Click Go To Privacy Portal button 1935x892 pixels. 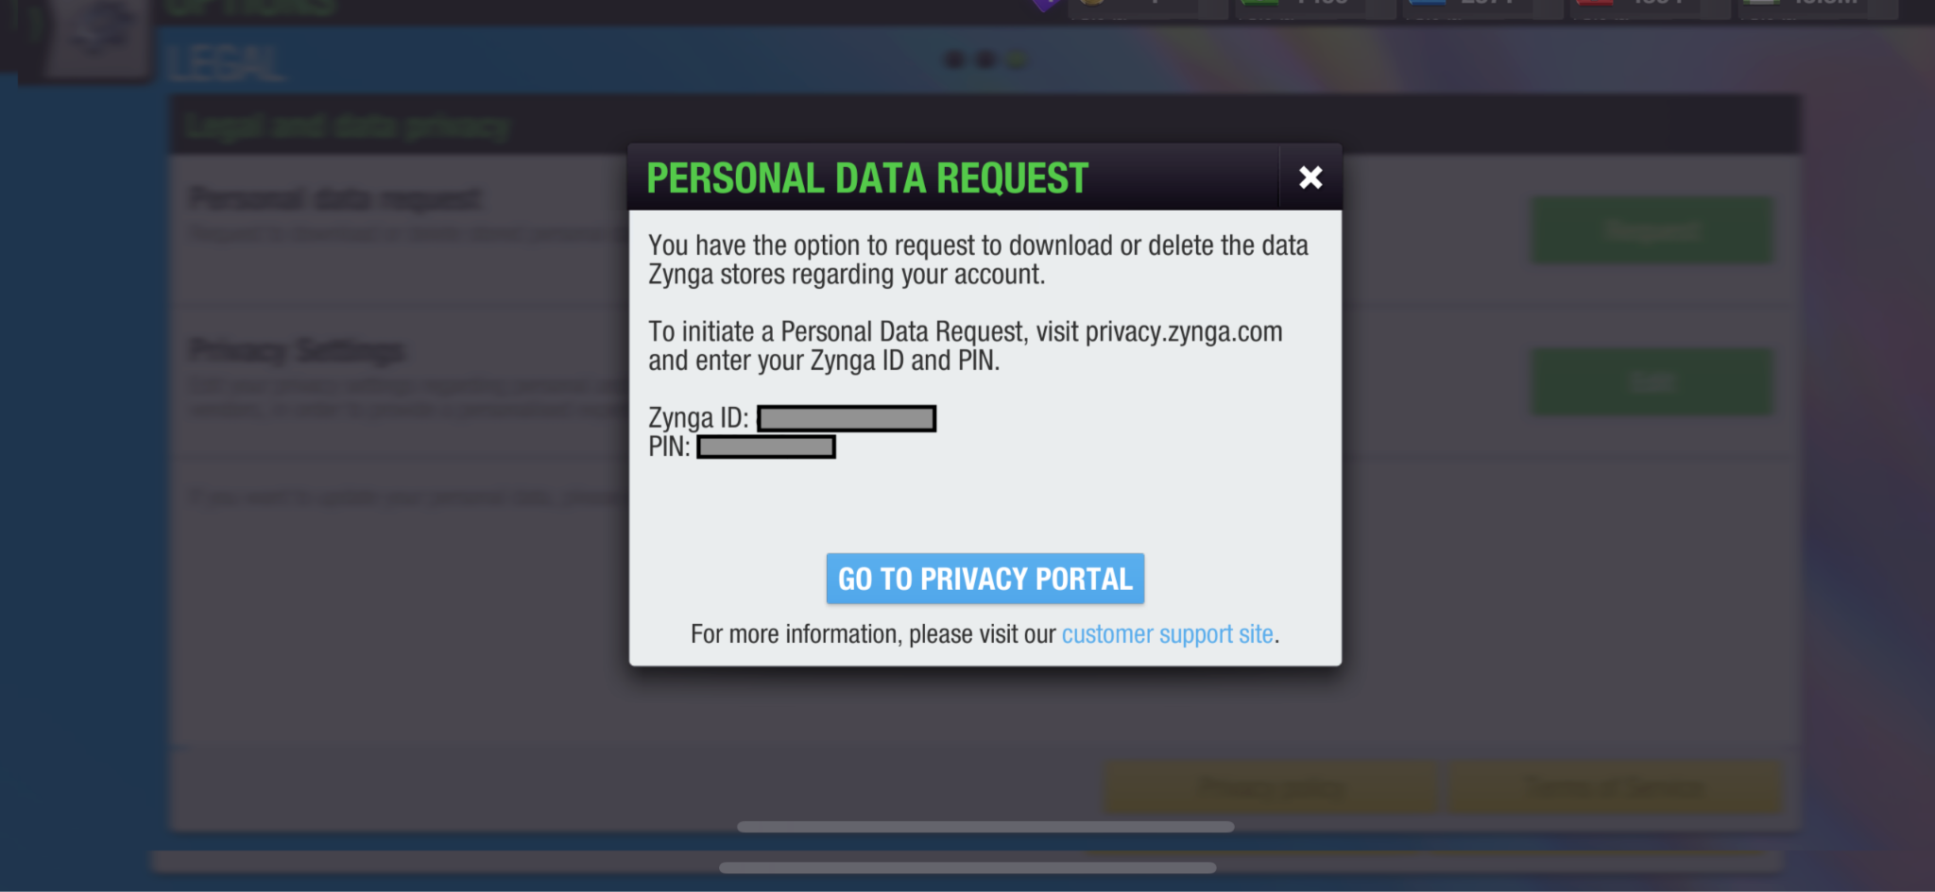pos(985,579)
